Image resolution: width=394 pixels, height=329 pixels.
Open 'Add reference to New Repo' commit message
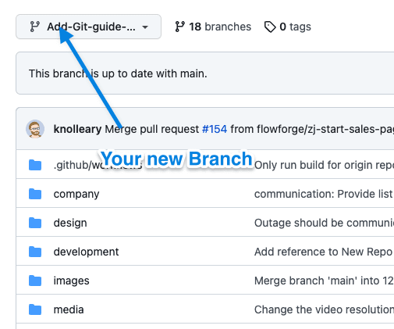[324, 252]
